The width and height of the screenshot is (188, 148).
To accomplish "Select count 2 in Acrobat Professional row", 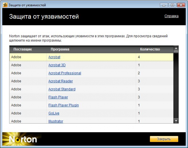I will click(x=139, y=73).
